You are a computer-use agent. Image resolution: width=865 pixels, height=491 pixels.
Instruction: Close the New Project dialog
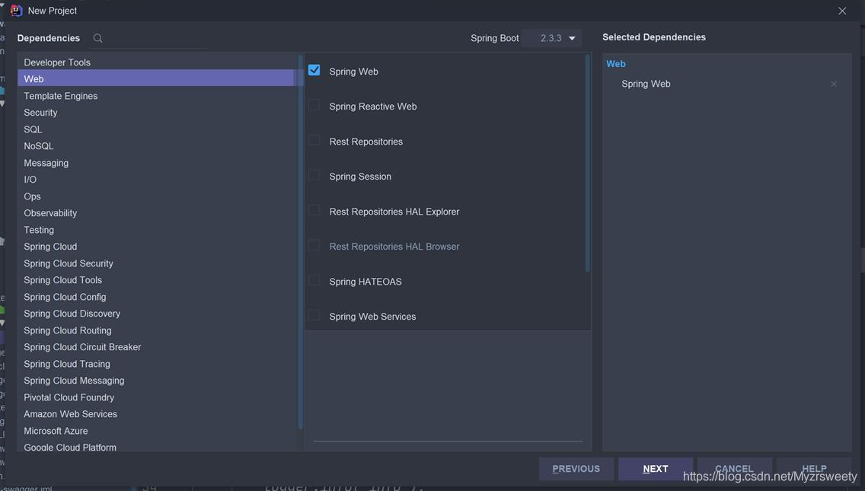click(842, 11)
